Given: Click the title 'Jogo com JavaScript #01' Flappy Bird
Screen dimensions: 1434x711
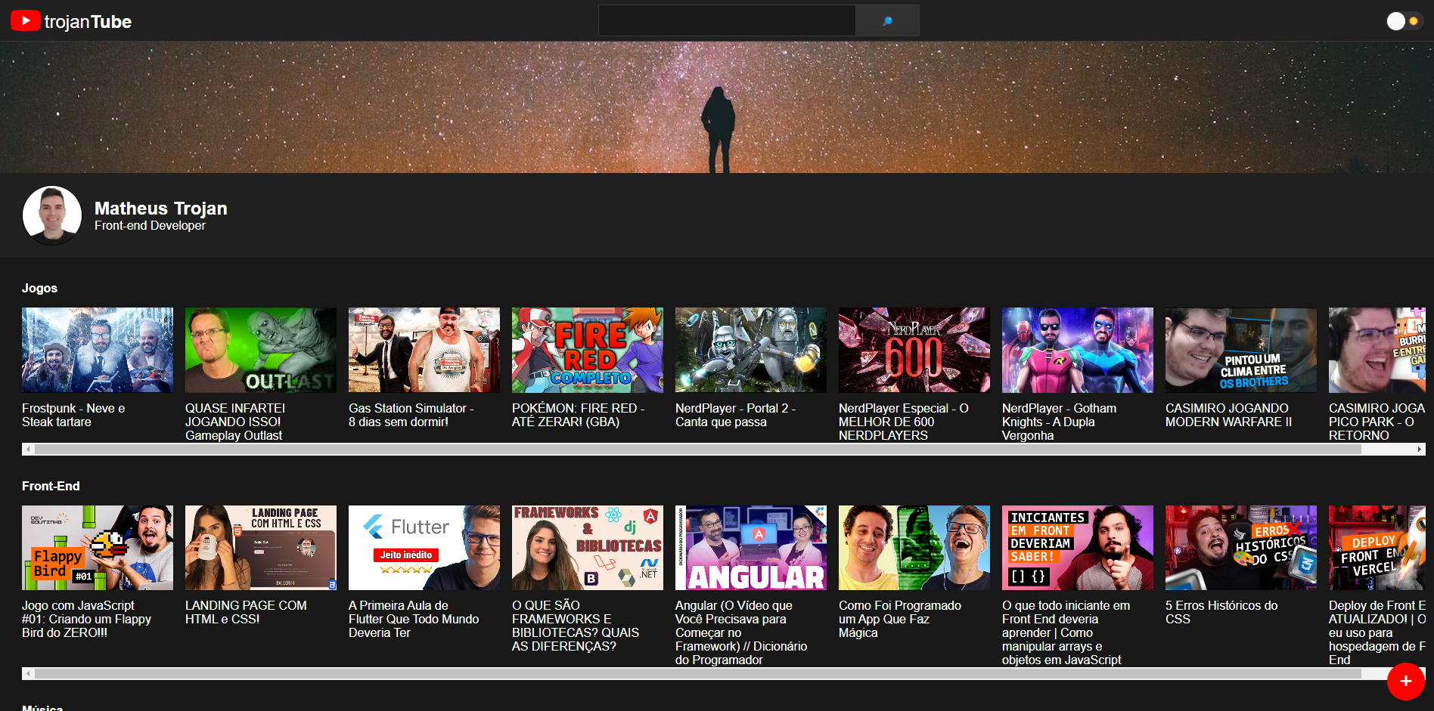Looking at the screenshot, I should point(87,619).
